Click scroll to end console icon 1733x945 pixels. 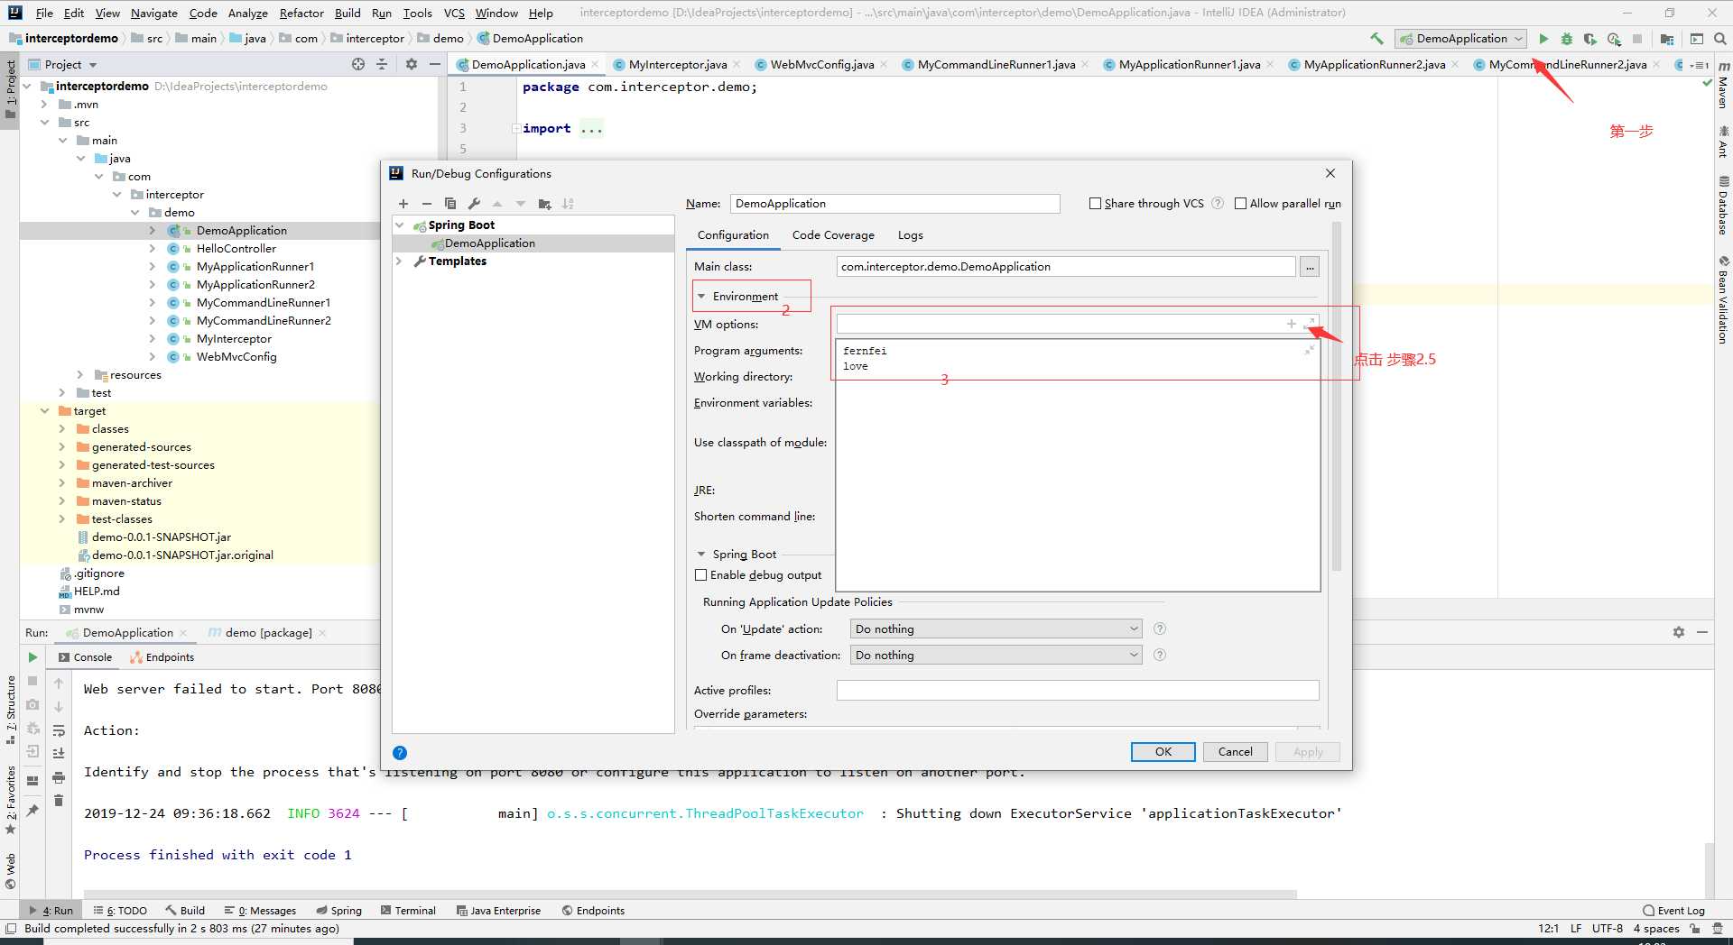coord(59,753)
